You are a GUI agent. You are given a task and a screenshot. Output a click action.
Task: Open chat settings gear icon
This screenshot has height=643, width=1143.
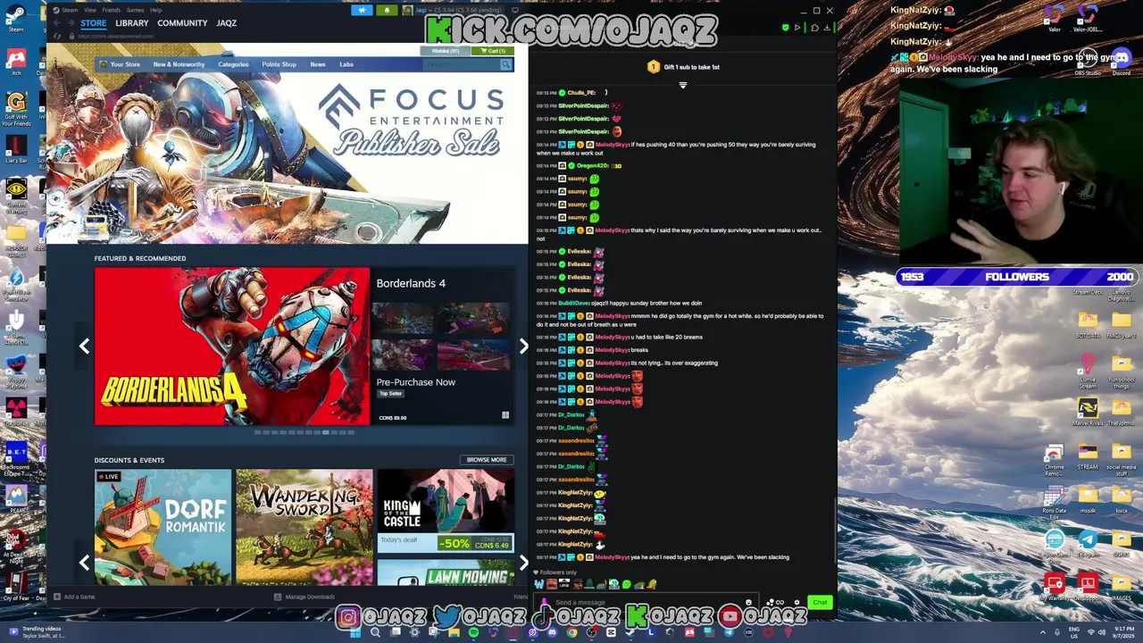(797, 603)
